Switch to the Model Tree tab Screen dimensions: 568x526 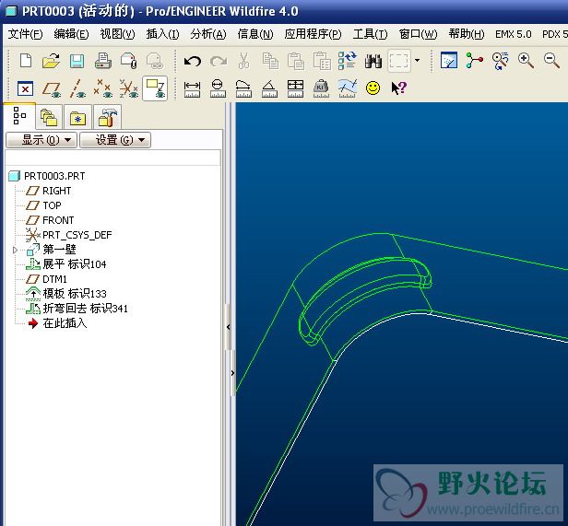coord(19,116)
